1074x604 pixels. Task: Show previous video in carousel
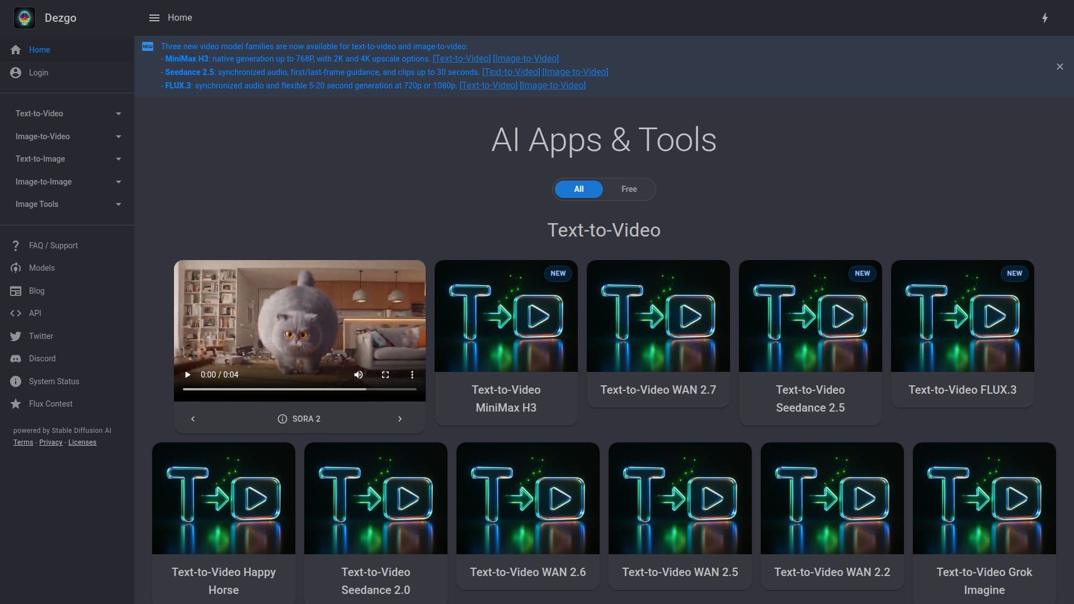tap(193, 419)
